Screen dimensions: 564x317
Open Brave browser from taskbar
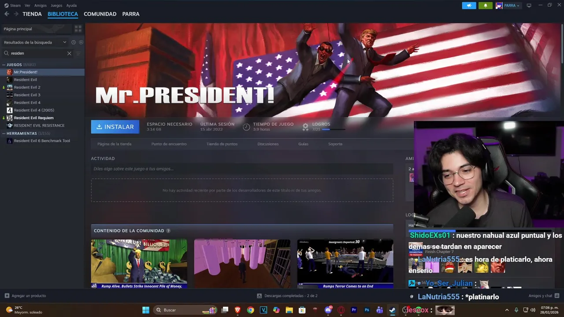pyautogui.click(x=238, y=310)
